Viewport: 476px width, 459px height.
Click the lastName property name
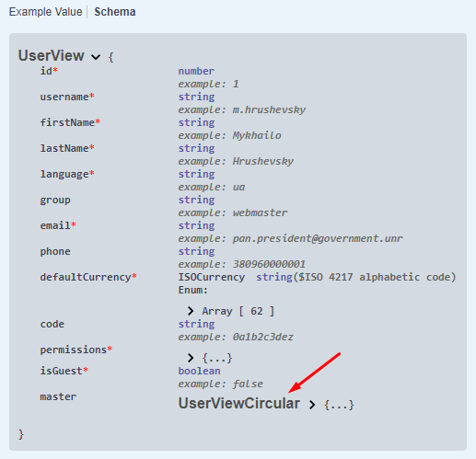[64, 148]
